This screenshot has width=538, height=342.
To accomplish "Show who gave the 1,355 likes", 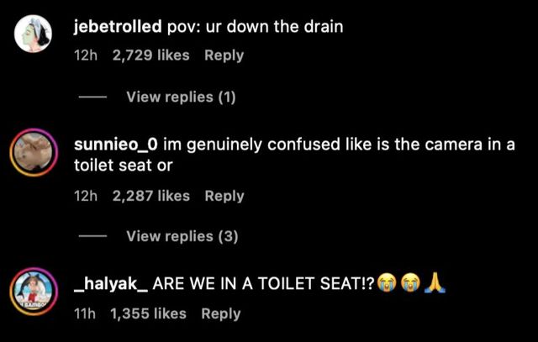I will (x=148, y=313).
